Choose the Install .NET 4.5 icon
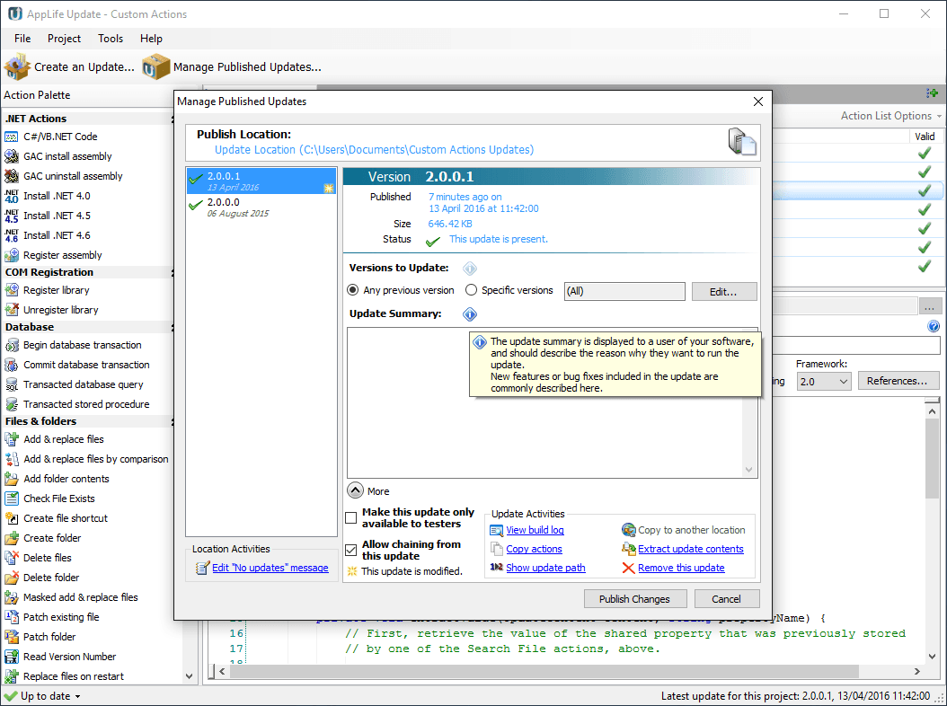Viewport: 947px width, 706px height. [12, 216]
